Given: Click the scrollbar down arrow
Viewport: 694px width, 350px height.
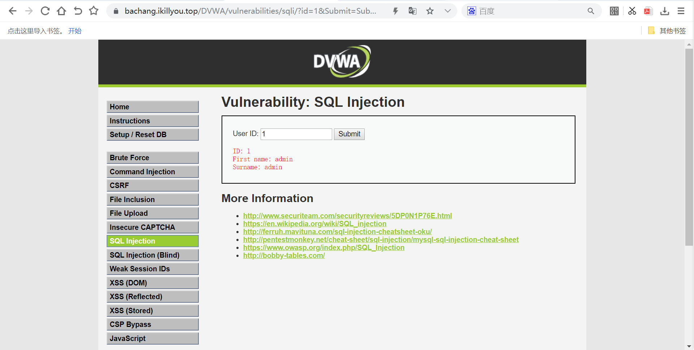Looking at the screenshot, I should point(689,346).
